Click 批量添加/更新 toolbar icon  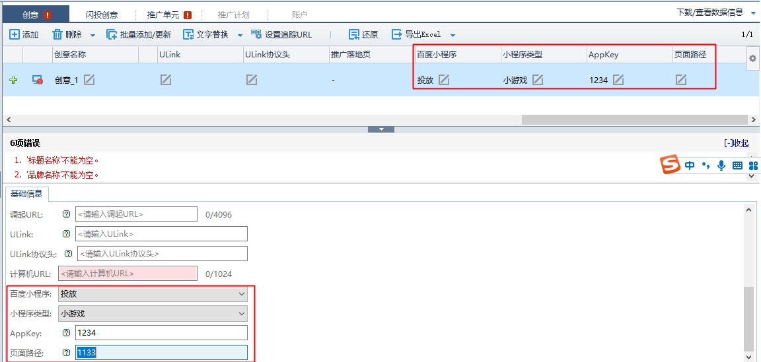(x=112, y=34)
